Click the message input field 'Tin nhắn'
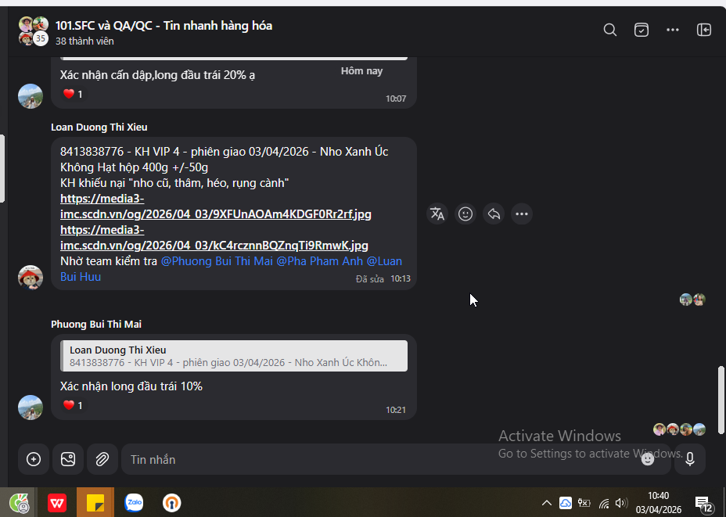Image resolution: width=726 pixels, height=517 pixels. tap(396, 459)
